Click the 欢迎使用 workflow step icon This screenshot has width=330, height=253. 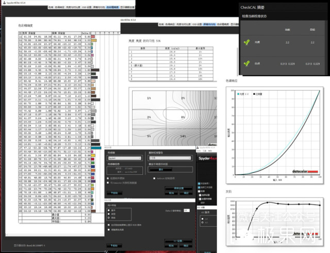pos(199,183)
